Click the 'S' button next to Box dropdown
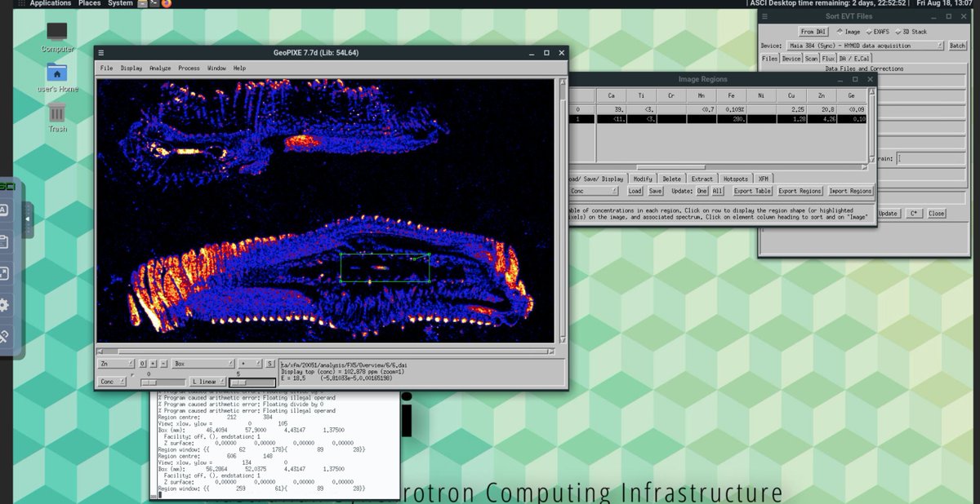 coord(269,363)
